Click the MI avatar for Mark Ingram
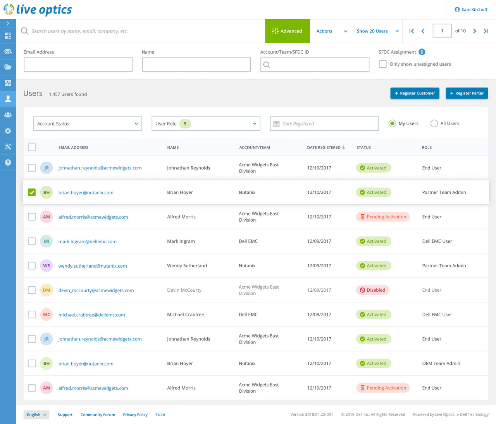The height and width of the screenshot is (424, 496). point(46,241)
